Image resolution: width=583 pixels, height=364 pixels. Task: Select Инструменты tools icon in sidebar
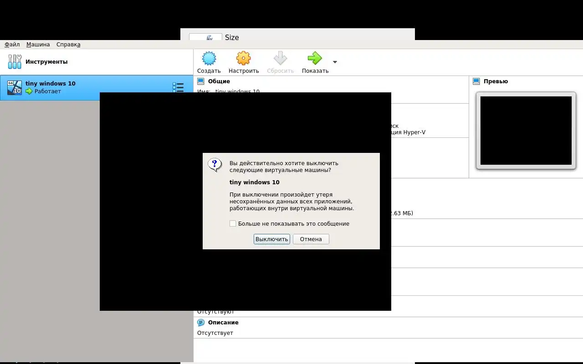(15, 61)
